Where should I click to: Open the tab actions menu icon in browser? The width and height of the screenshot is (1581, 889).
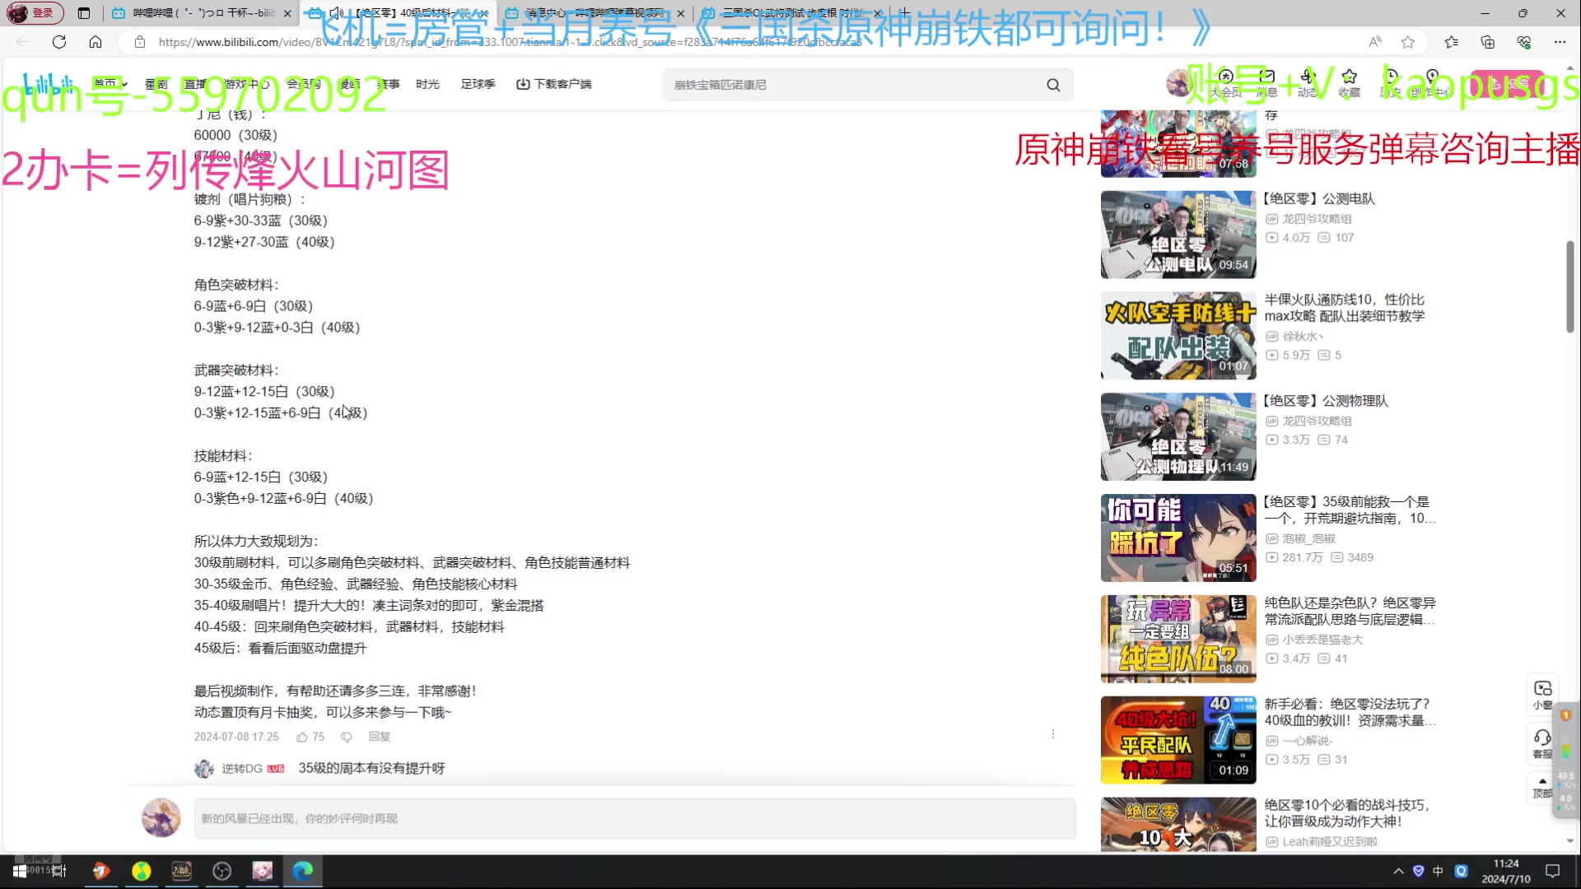click(84, 13)
